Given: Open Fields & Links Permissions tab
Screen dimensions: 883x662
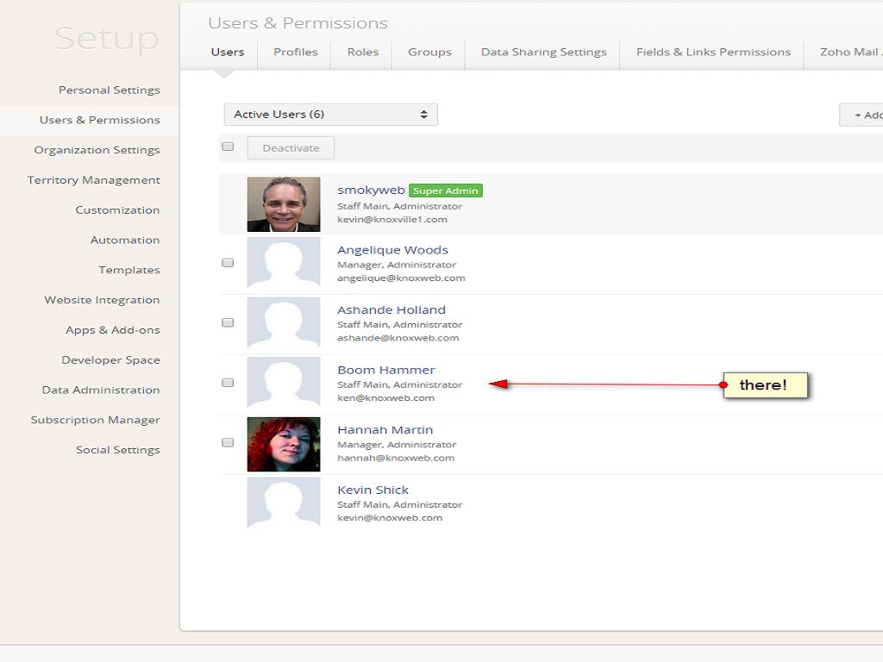Looking at the screenshot, I should point(713,53).
